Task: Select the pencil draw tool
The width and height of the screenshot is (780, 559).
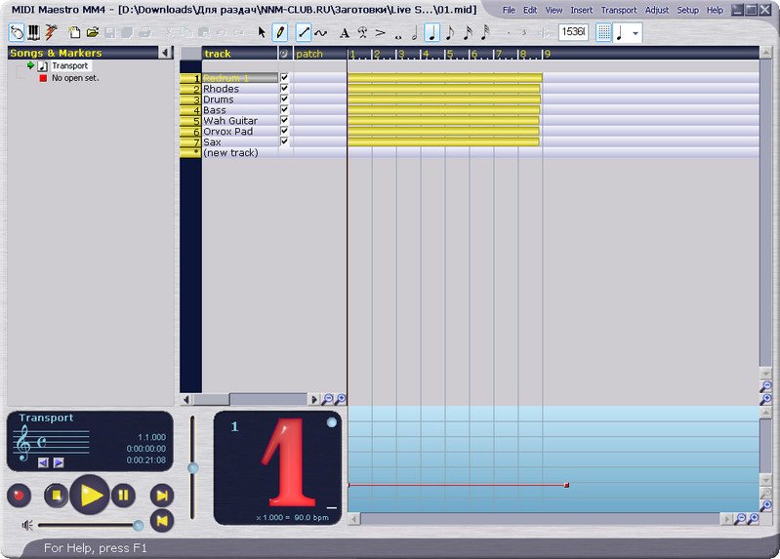Action: click(x=280, y=32)
